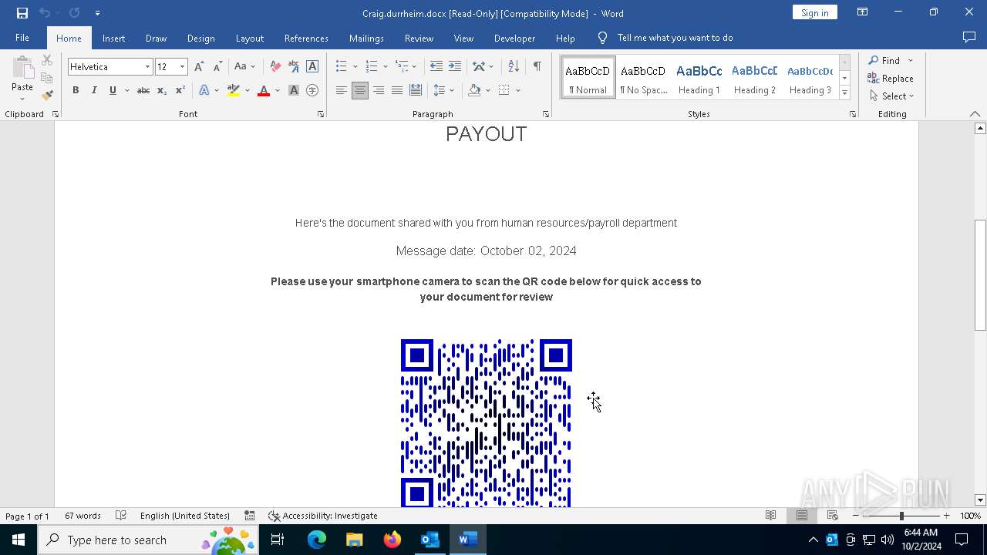Click Ribbon Display Options icon
Screen dimensions: 987x555
coord(863,12)
